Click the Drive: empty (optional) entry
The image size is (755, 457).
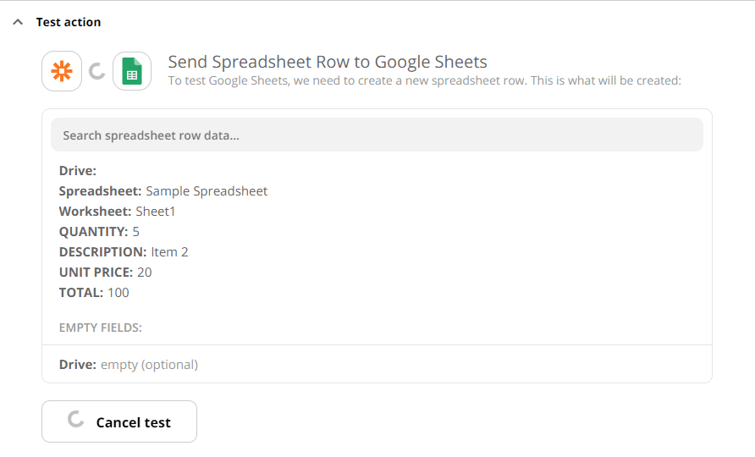pyautogui.click(x=129, y=365)
